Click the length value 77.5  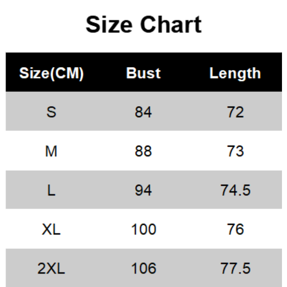pos(235,268)
